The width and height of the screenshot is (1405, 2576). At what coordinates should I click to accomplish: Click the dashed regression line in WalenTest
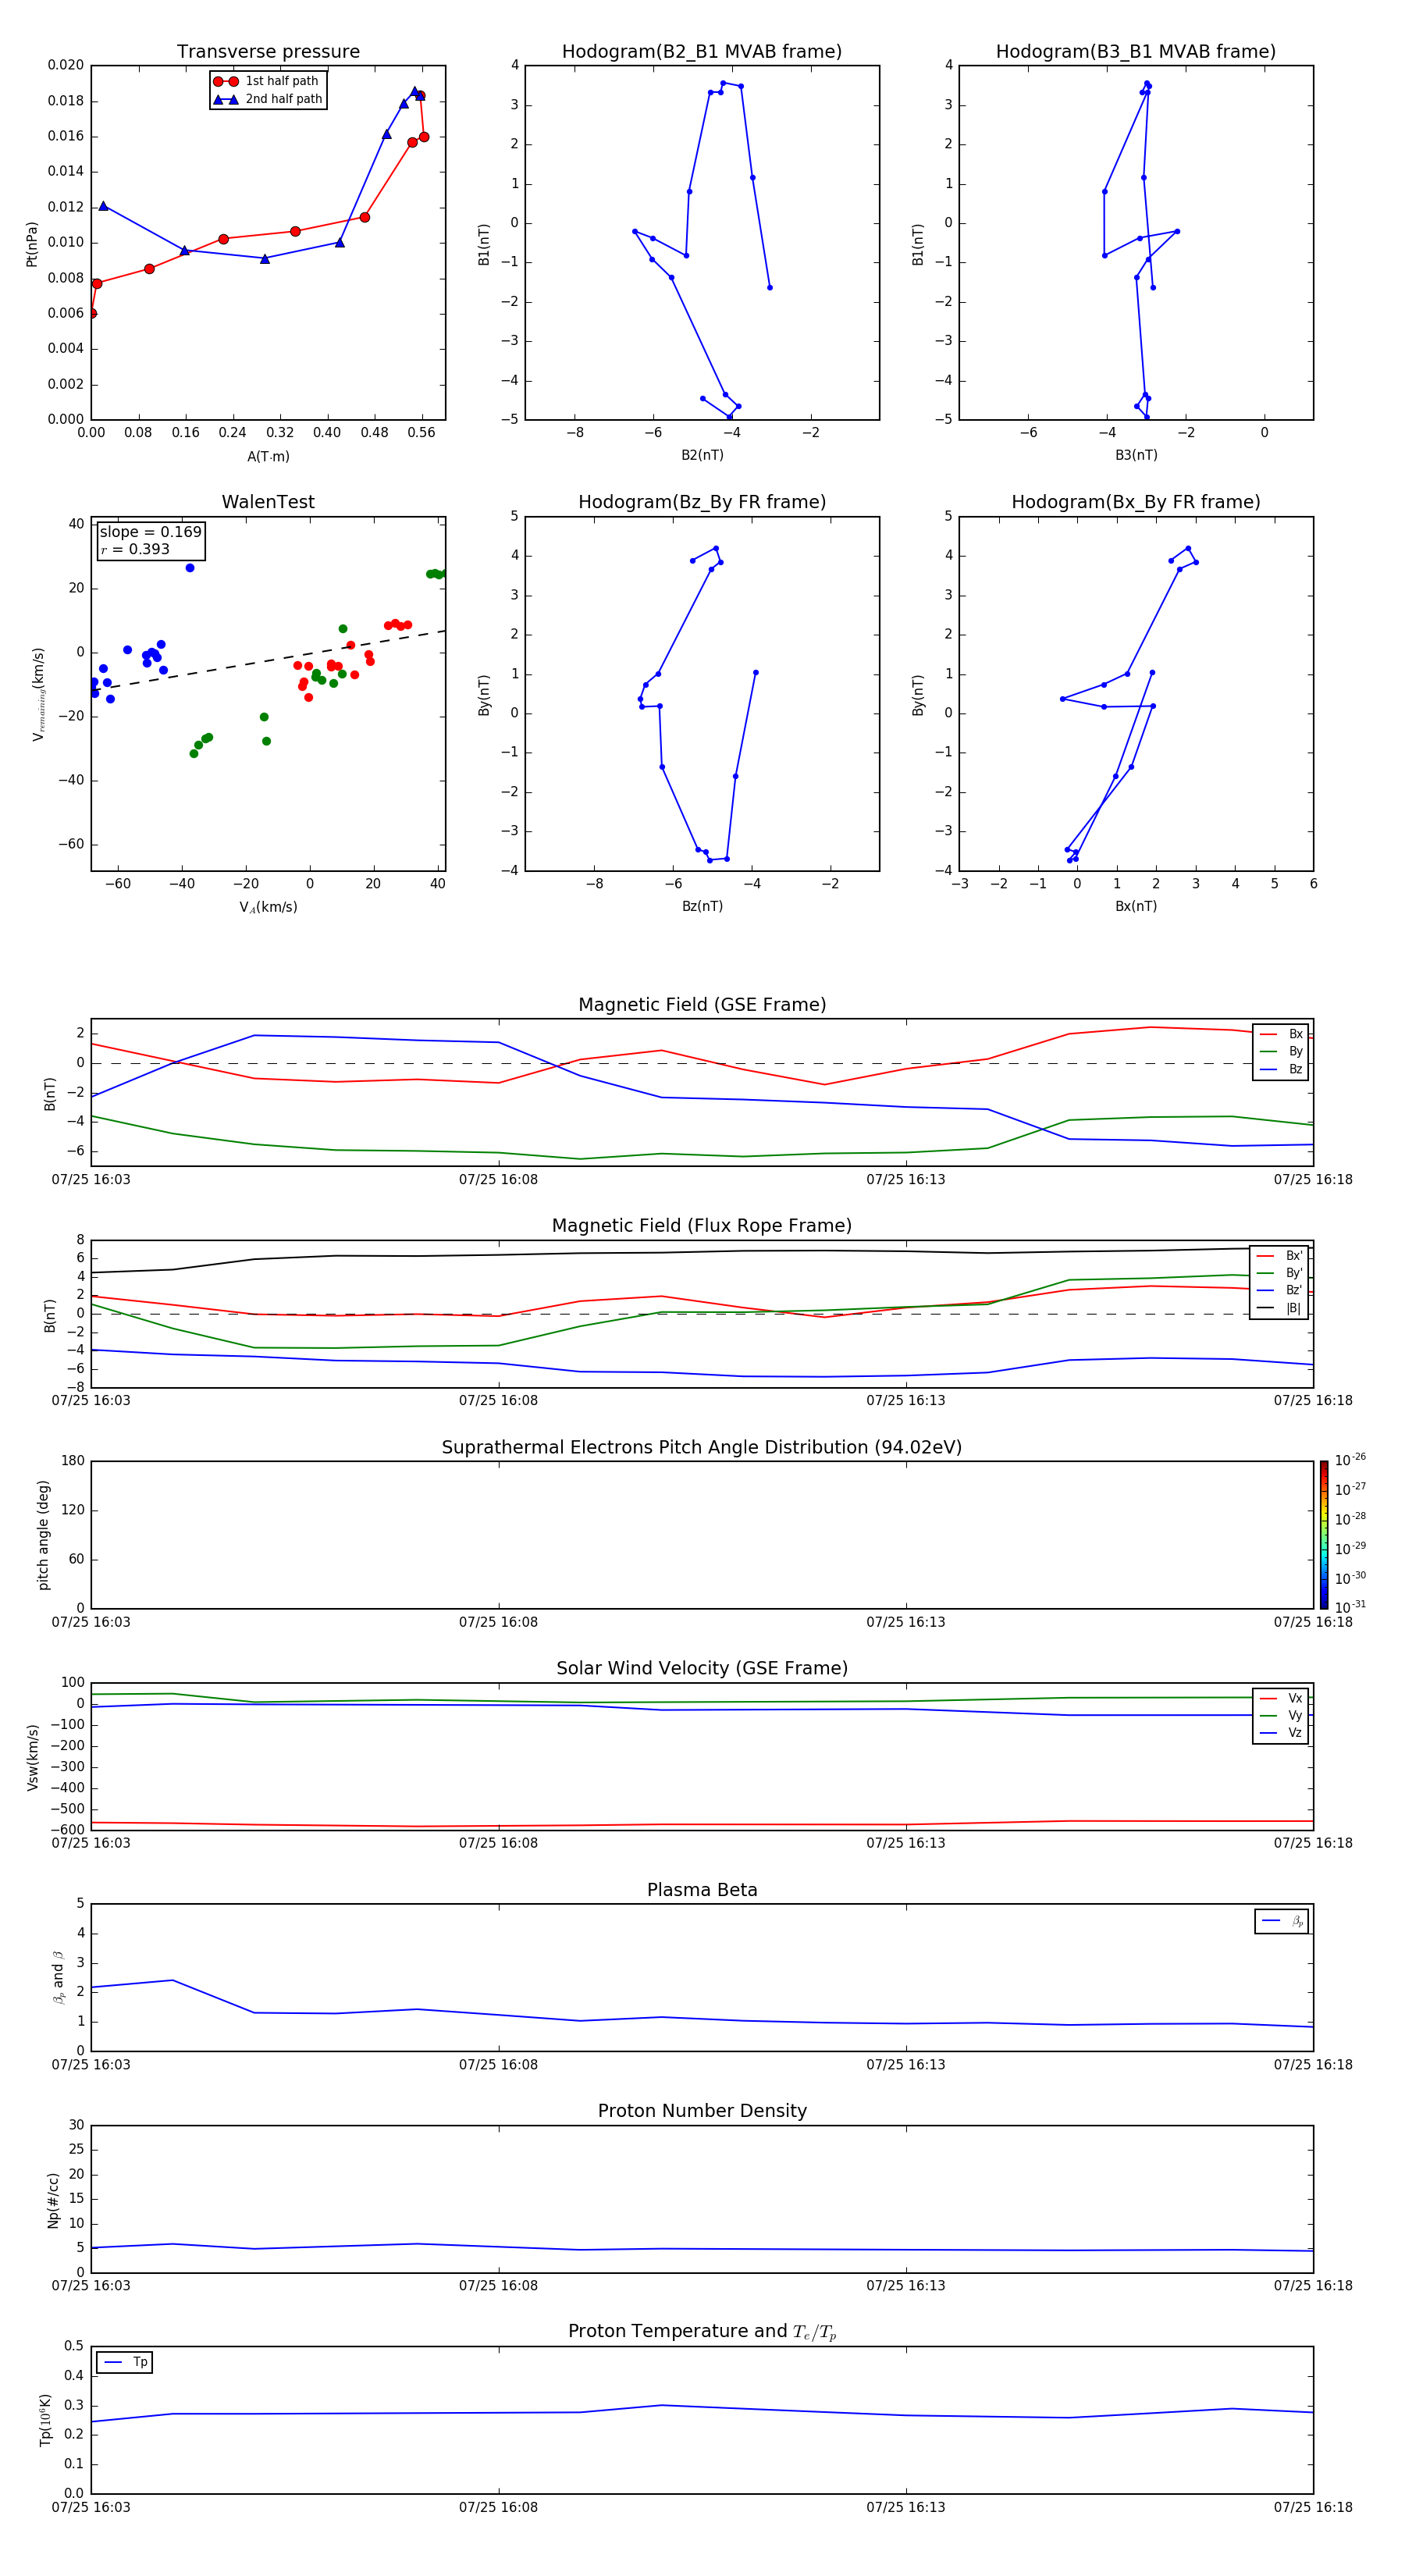[268, 660]
